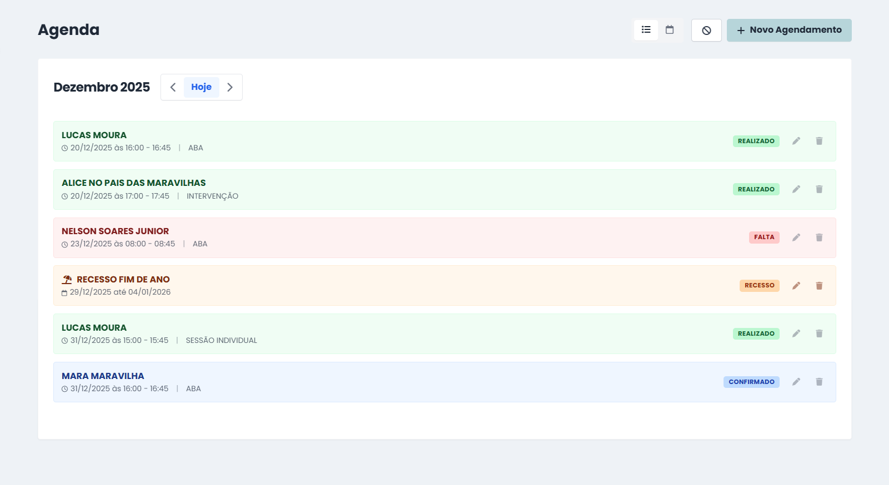Edit Lucas Moura 20/12 appointment
Viewport: 889px width, 485px height.
(796, 141)
